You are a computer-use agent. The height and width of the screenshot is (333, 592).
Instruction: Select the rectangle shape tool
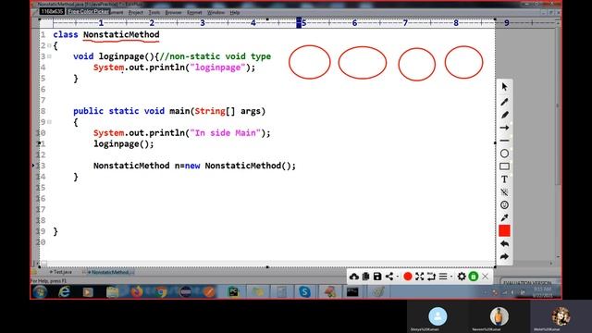504,166
